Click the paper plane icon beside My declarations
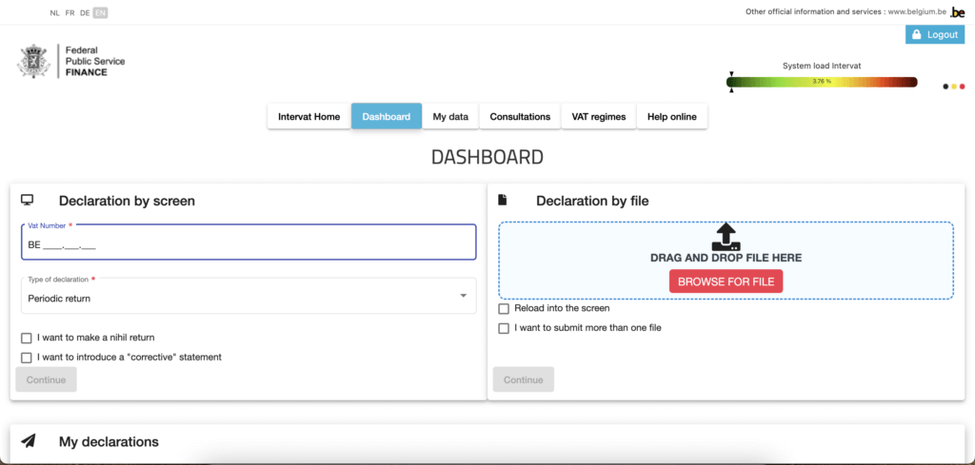This screenshot has width=975, height=465. (28, 441)
